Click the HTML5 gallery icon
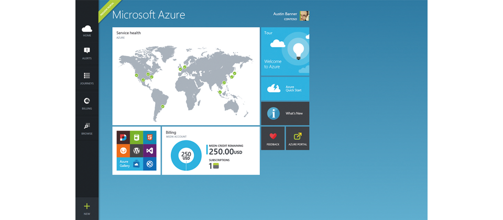 tap(150, 137)
